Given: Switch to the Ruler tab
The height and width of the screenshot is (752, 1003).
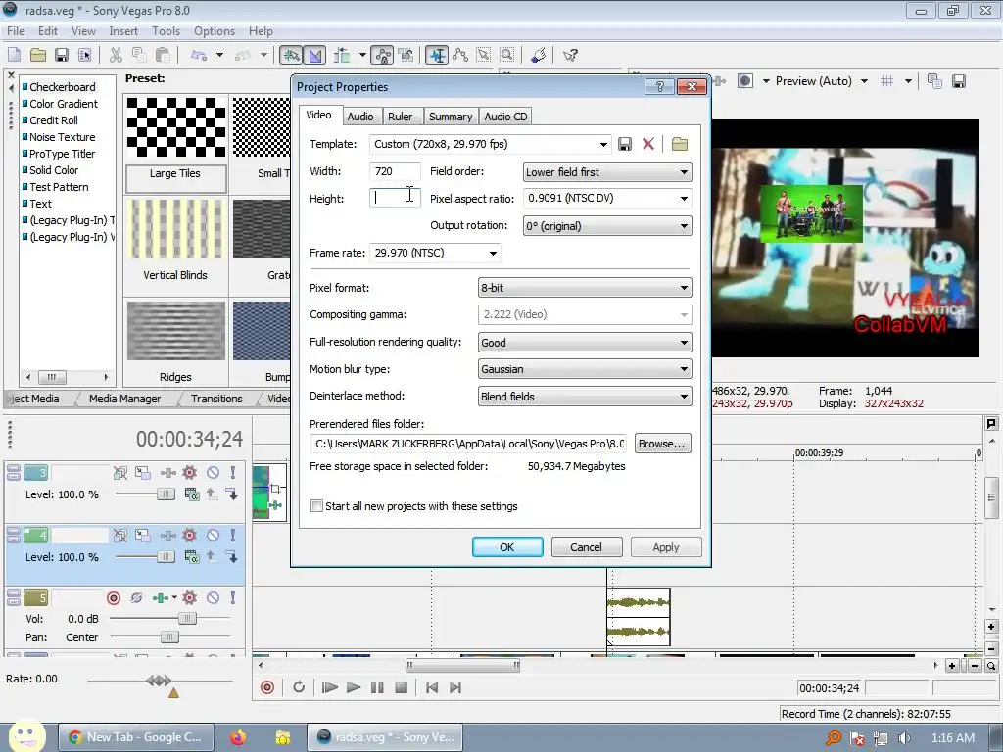Looking at the screenshot, I should tap(400, 117).
